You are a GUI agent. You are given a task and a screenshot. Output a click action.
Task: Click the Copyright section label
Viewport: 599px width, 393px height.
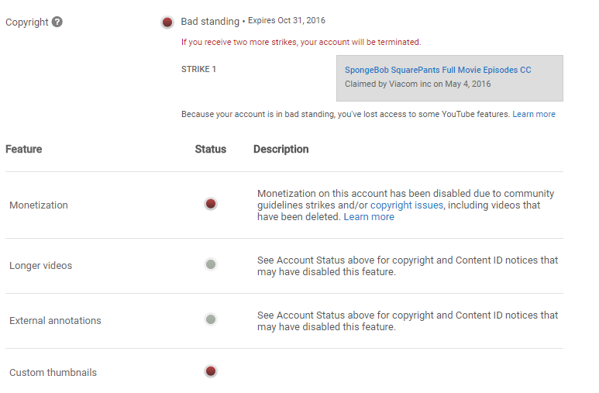tap(27, 22)
